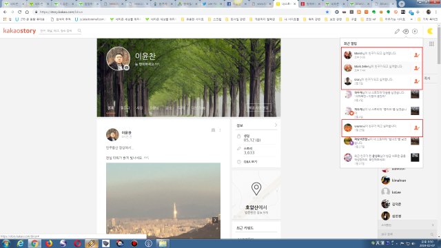Click the next-photo arrow on the post image
The height and width of the screenshot is (248, 441).
click(x=215, y=220)
